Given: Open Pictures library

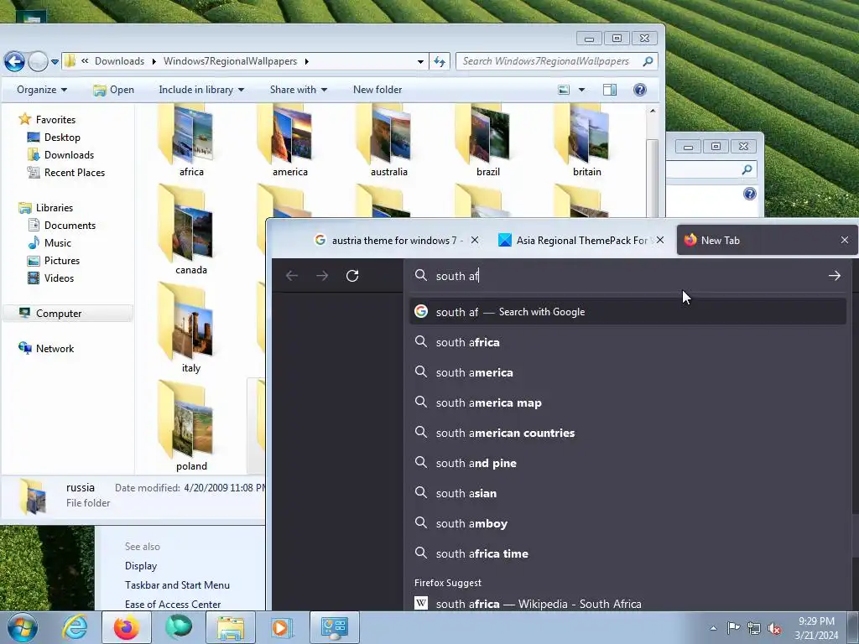Looking at the screenshot, I should (x=54, y=261).
